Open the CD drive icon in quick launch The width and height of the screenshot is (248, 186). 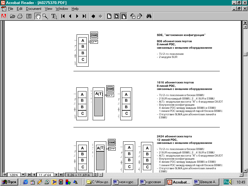47,182
